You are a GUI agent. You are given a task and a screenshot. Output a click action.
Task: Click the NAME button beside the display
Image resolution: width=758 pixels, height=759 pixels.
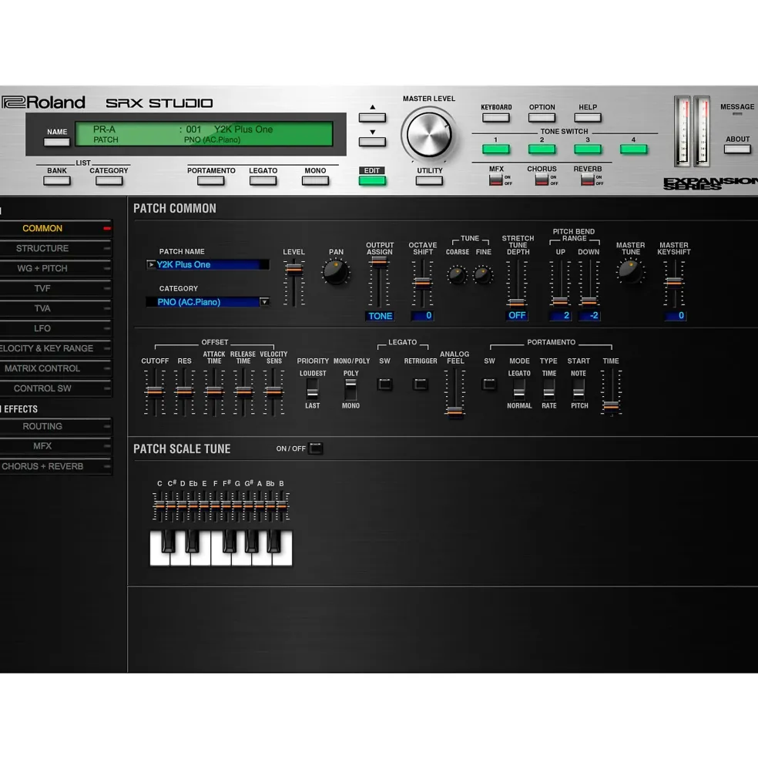coord(57,142)
